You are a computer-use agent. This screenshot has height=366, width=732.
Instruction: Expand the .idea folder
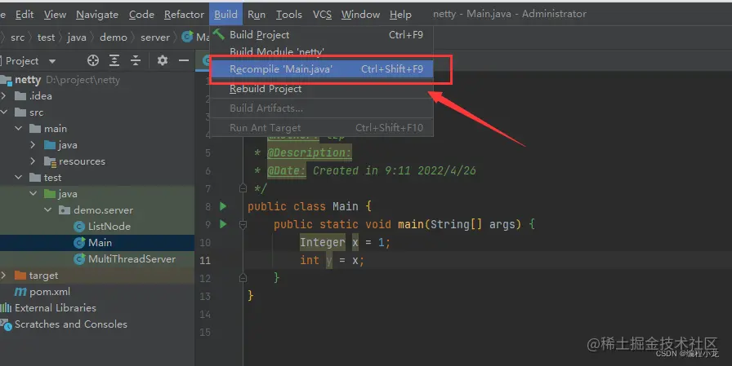coord(4,96)
